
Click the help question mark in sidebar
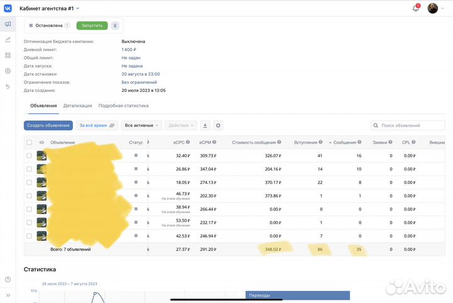[8, 279]
